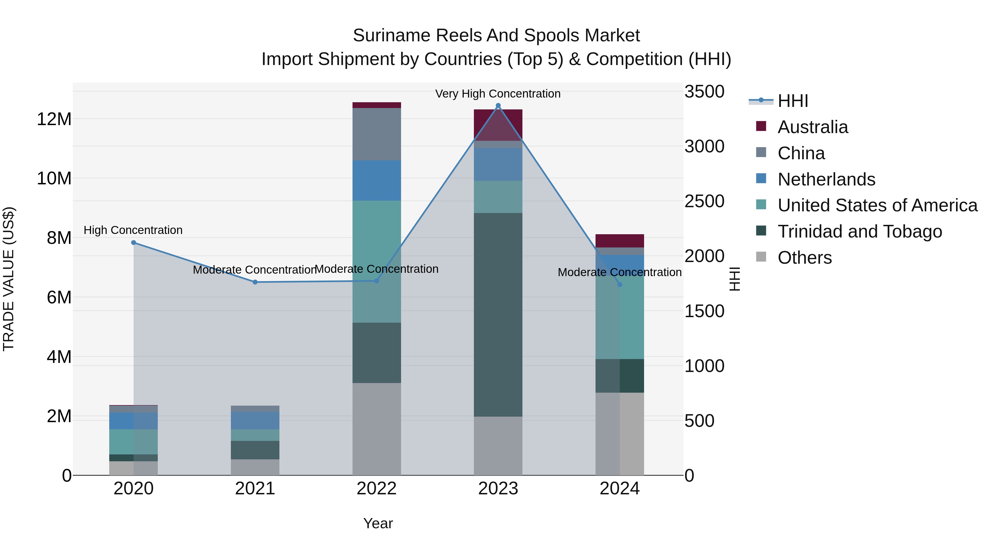The width and height of the screenshot is (993, 558).
Task: Click the '1500' right axis tick label
Action: (704, 311)
